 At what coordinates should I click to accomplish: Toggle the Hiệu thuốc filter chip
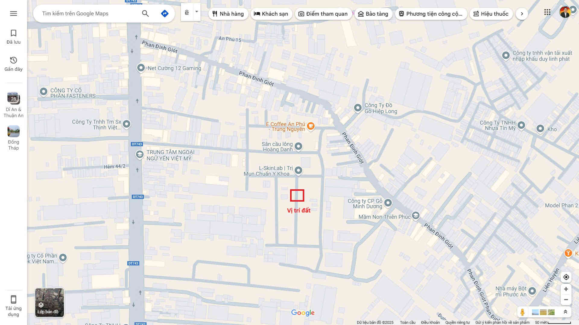pyautogui.click(x=491, y=14)
